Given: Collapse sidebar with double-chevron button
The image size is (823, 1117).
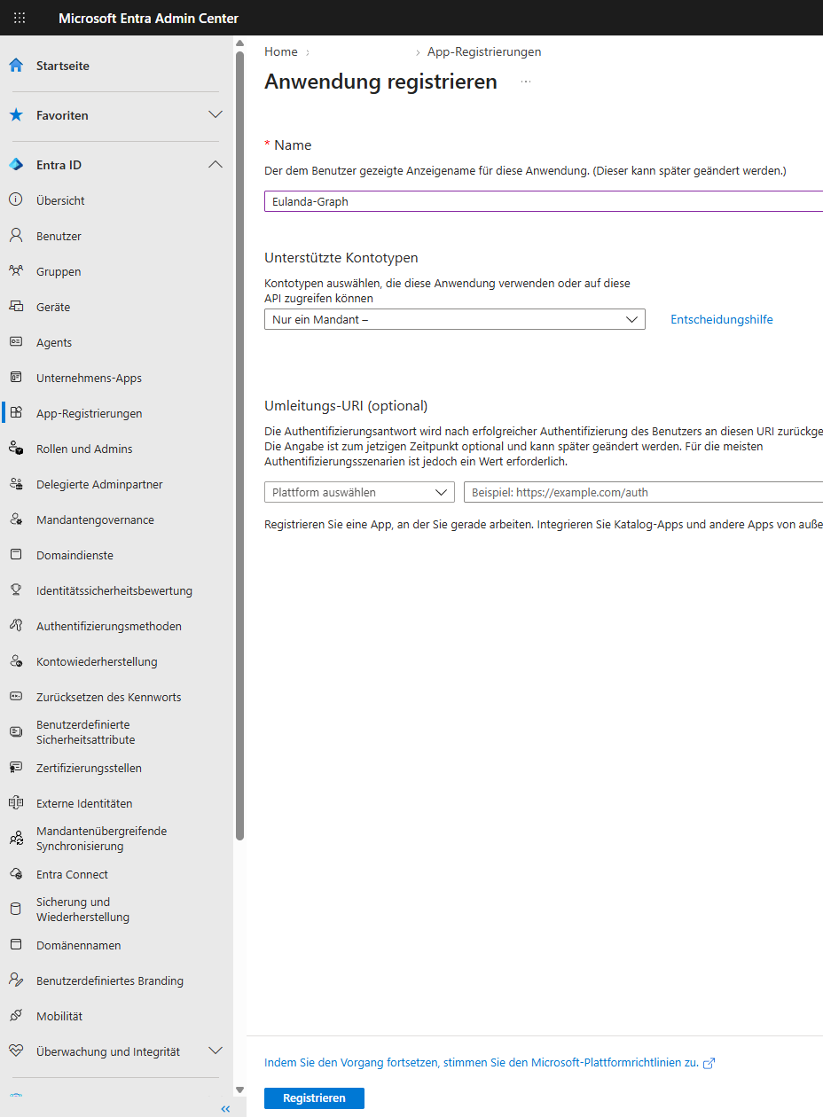Looking at the screenshot, I should point(225,1109).
